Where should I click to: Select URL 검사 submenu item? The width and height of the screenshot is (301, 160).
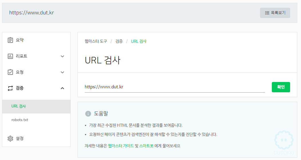click(x=36, y=106)
